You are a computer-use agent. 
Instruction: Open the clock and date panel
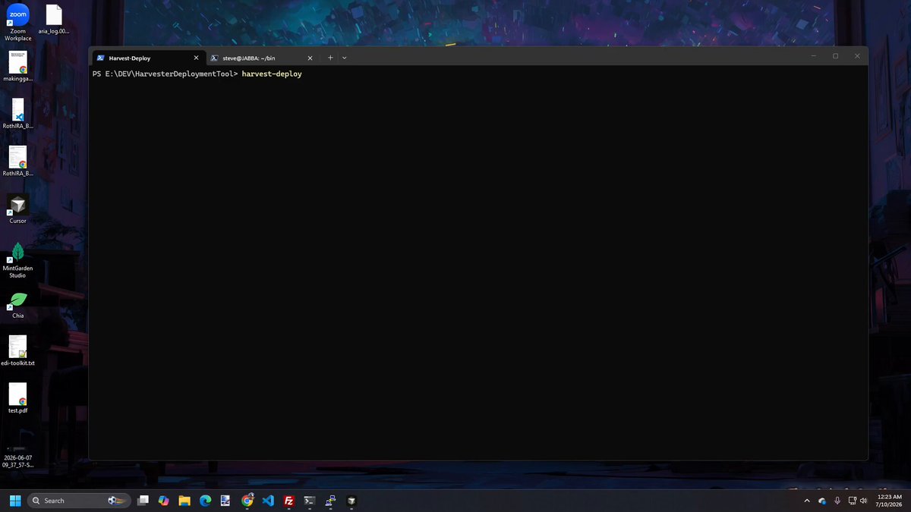888,501
